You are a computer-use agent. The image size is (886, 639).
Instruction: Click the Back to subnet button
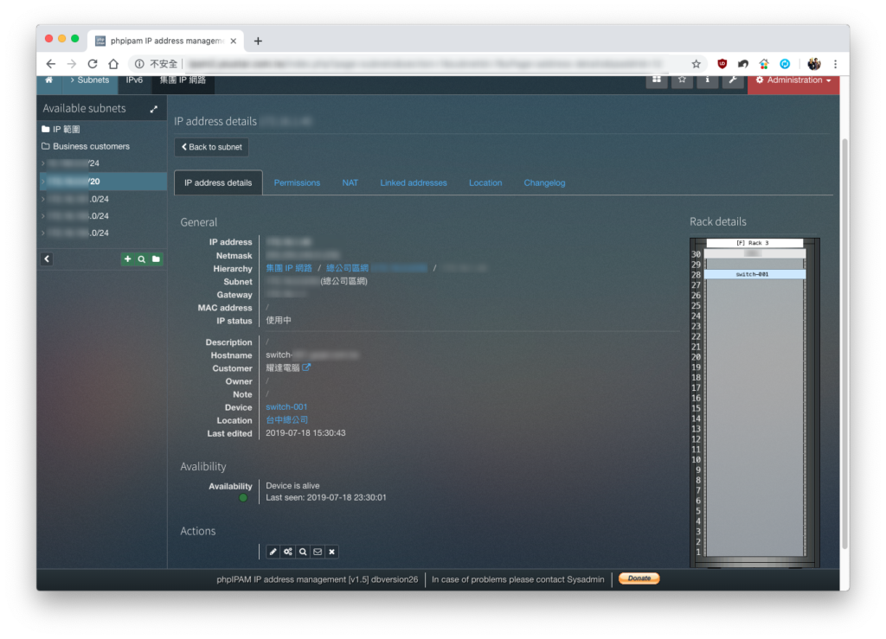211,147
